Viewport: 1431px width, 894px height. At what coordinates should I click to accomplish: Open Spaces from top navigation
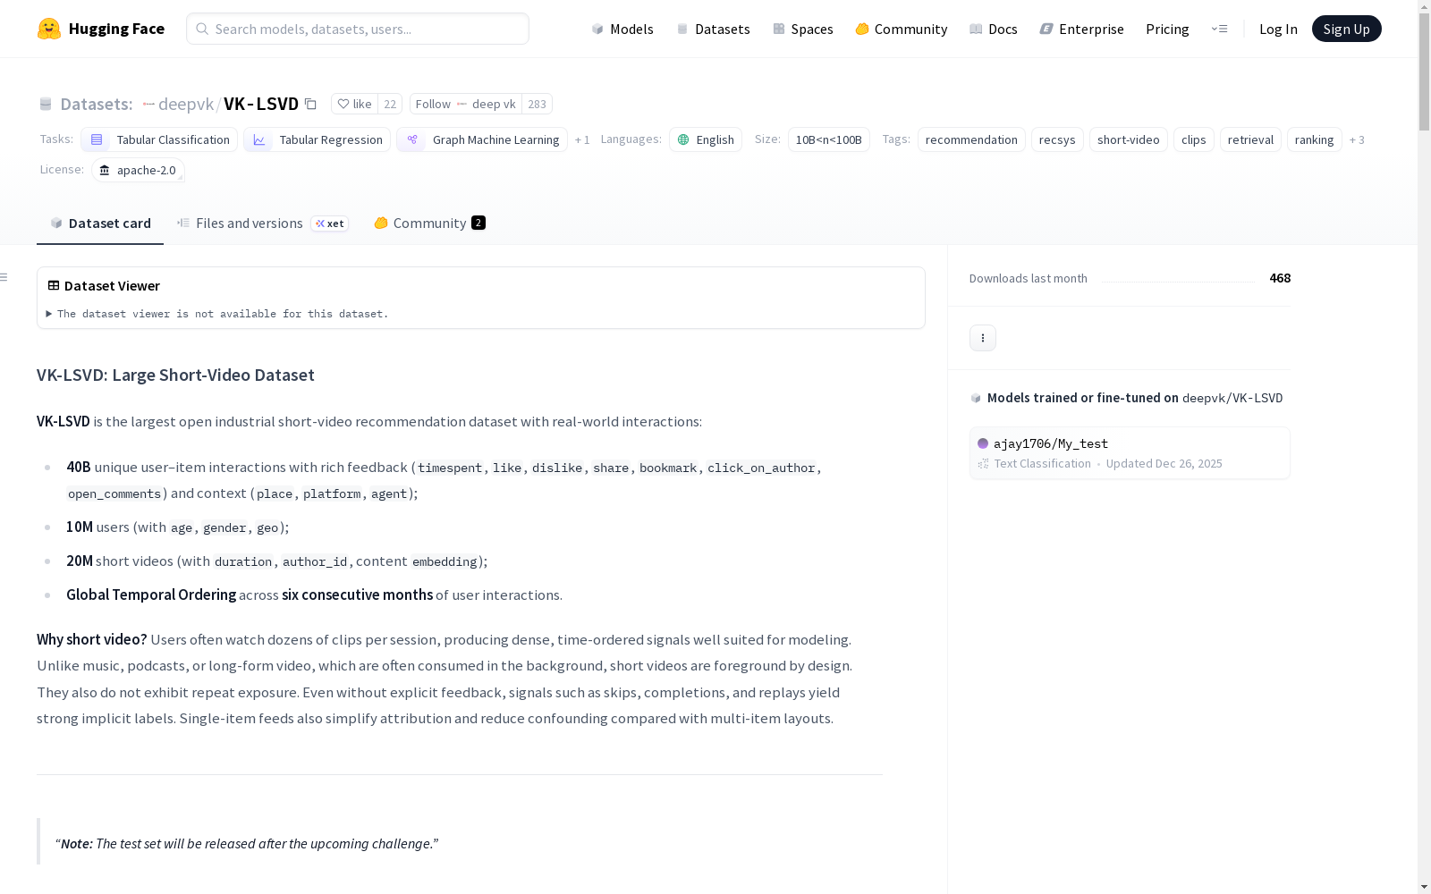[x=802, y=29]
